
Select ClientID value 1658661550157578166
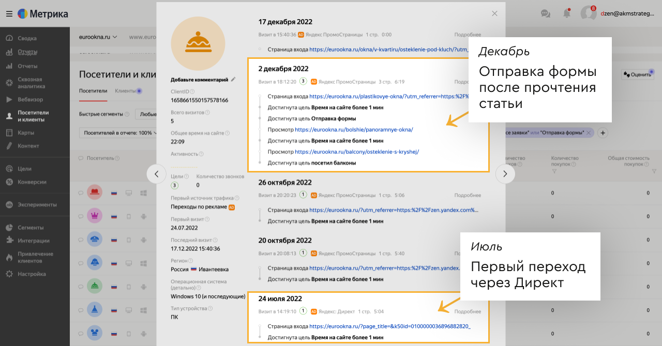click(x=200, y=100)
